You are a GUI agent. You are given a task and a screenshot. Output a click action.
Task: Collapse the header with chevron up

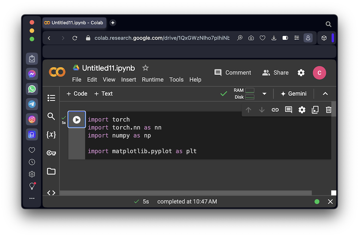[x=325, y=94]
